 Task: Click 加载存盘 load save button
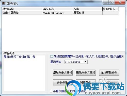pyautogui.click(x=86, y=82)
